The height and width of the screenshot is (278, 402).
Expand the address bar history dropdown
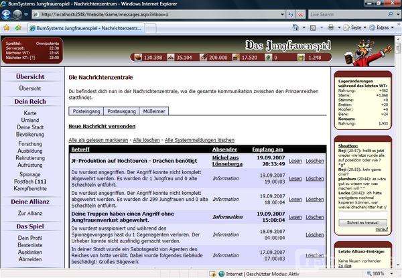[284, 14]
